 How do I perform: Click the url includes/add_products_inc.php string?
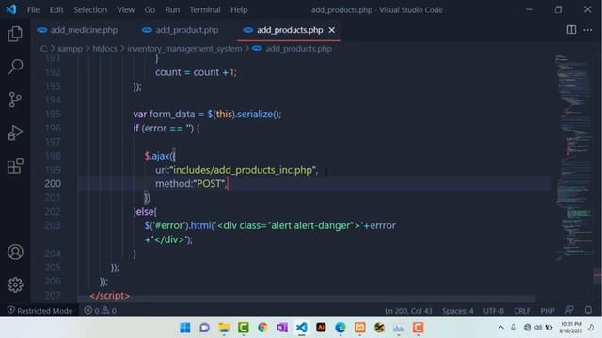coord(243,170)
